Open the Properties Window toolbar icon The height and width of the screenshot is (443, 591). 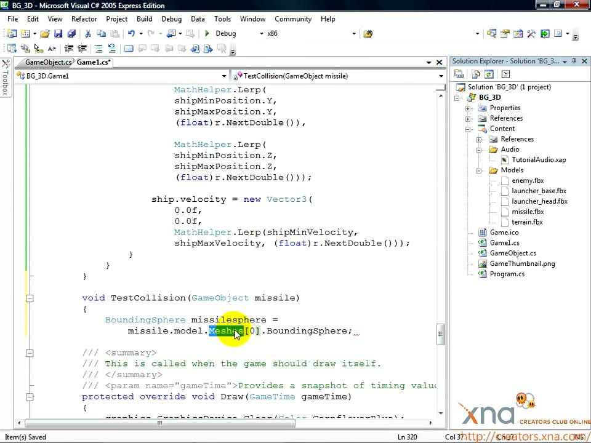click(x=505, y=33)
